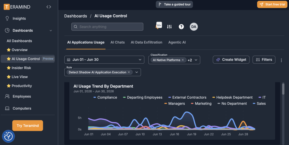
Task: Click Take a guided tour button
Action: (x=174, y=5)
